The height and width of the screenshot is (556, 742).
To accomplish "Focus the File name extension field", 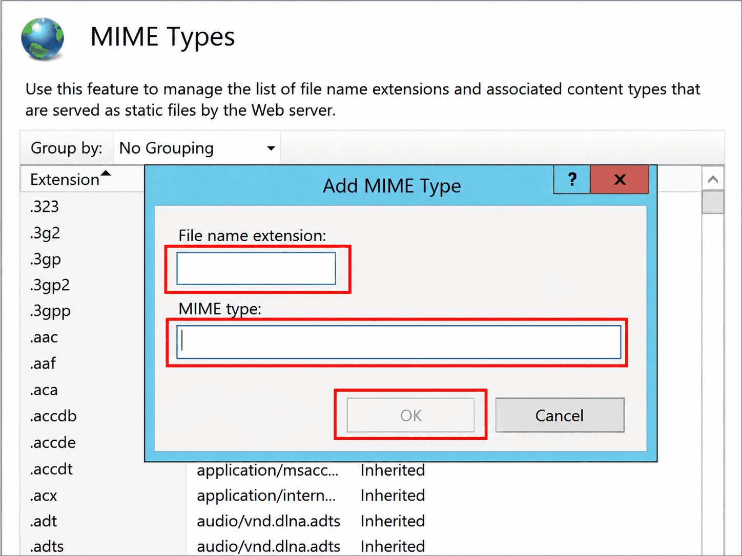I will (256, 268).
